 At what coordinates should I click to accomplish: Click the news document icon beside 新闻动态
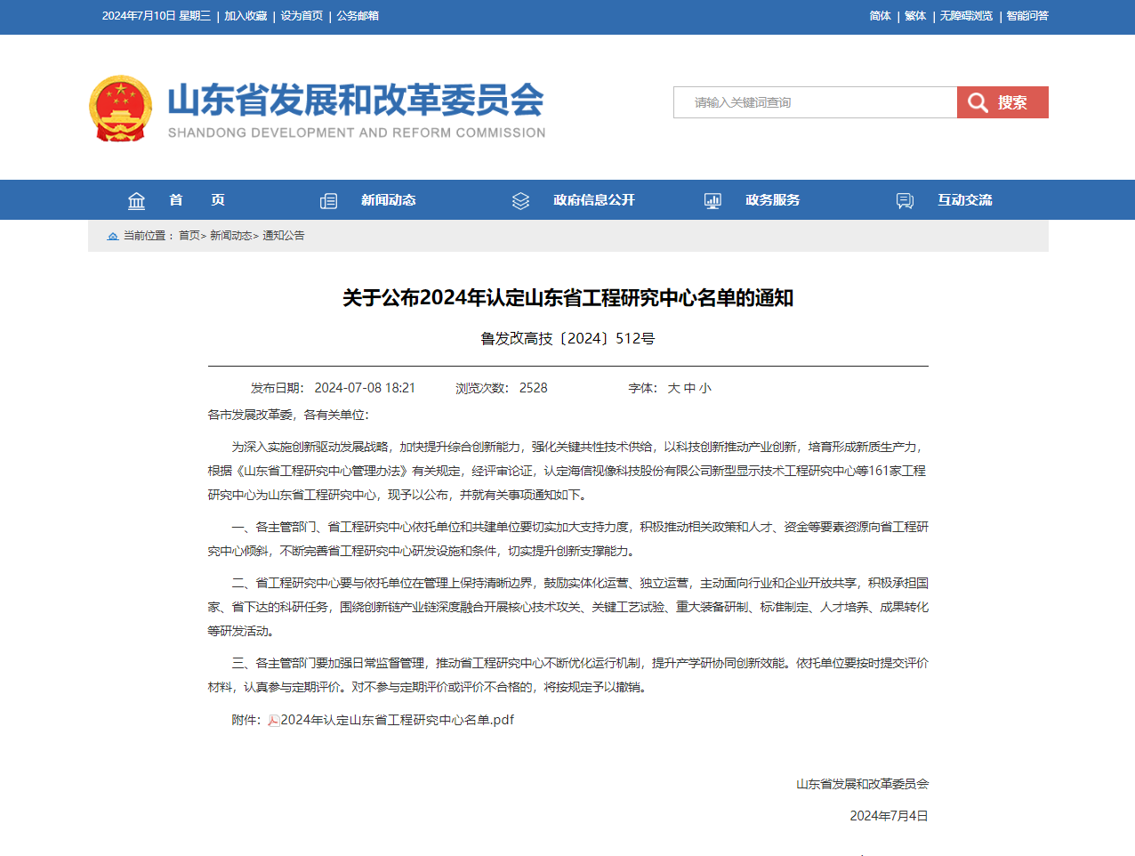pos(328,201)
